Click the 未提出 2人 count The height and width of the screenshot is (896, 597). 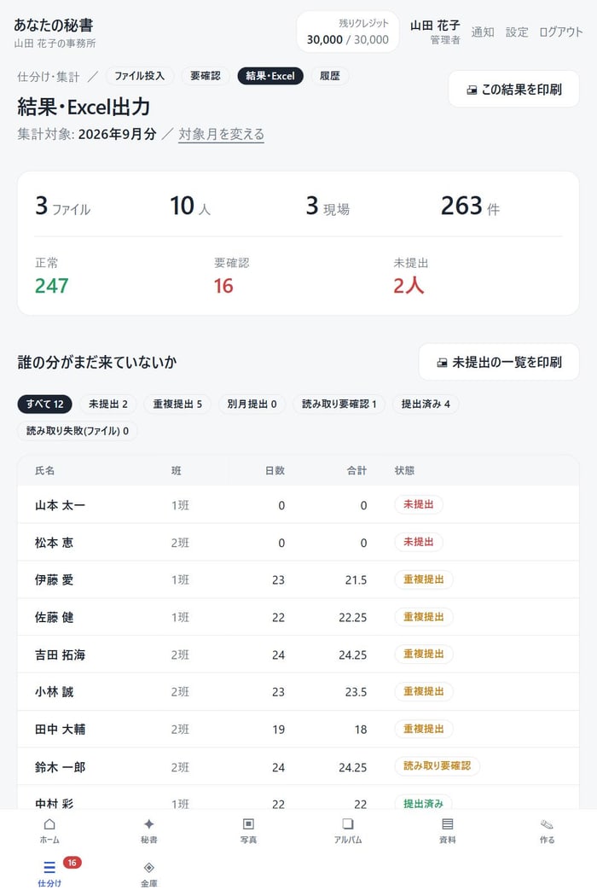409,286
